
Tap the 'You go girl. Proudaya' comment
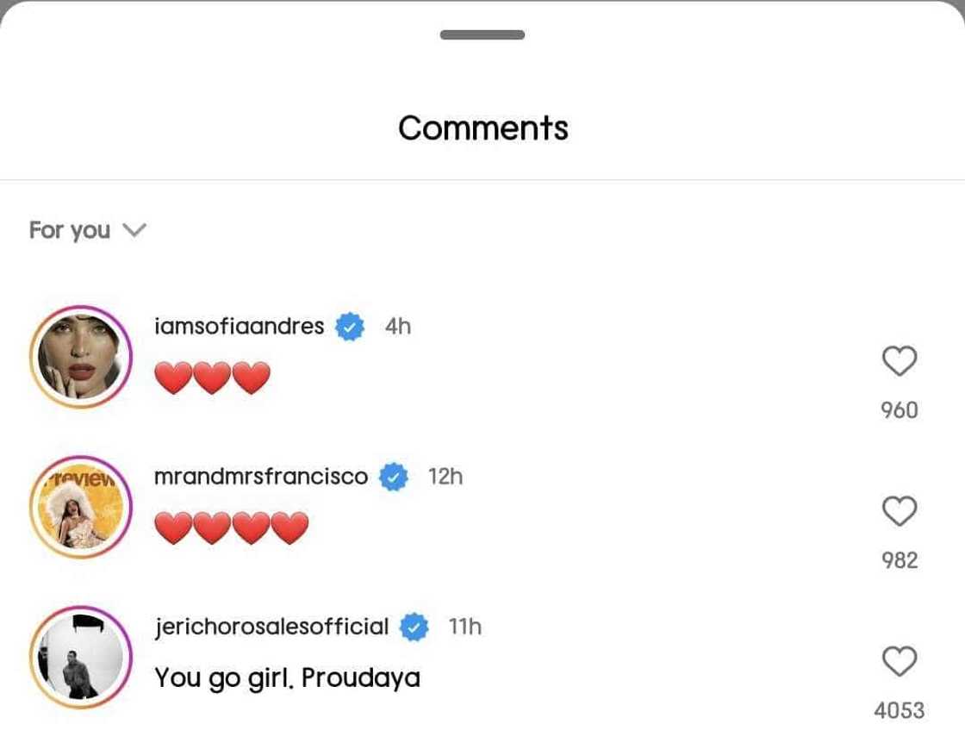pos(287,677)
